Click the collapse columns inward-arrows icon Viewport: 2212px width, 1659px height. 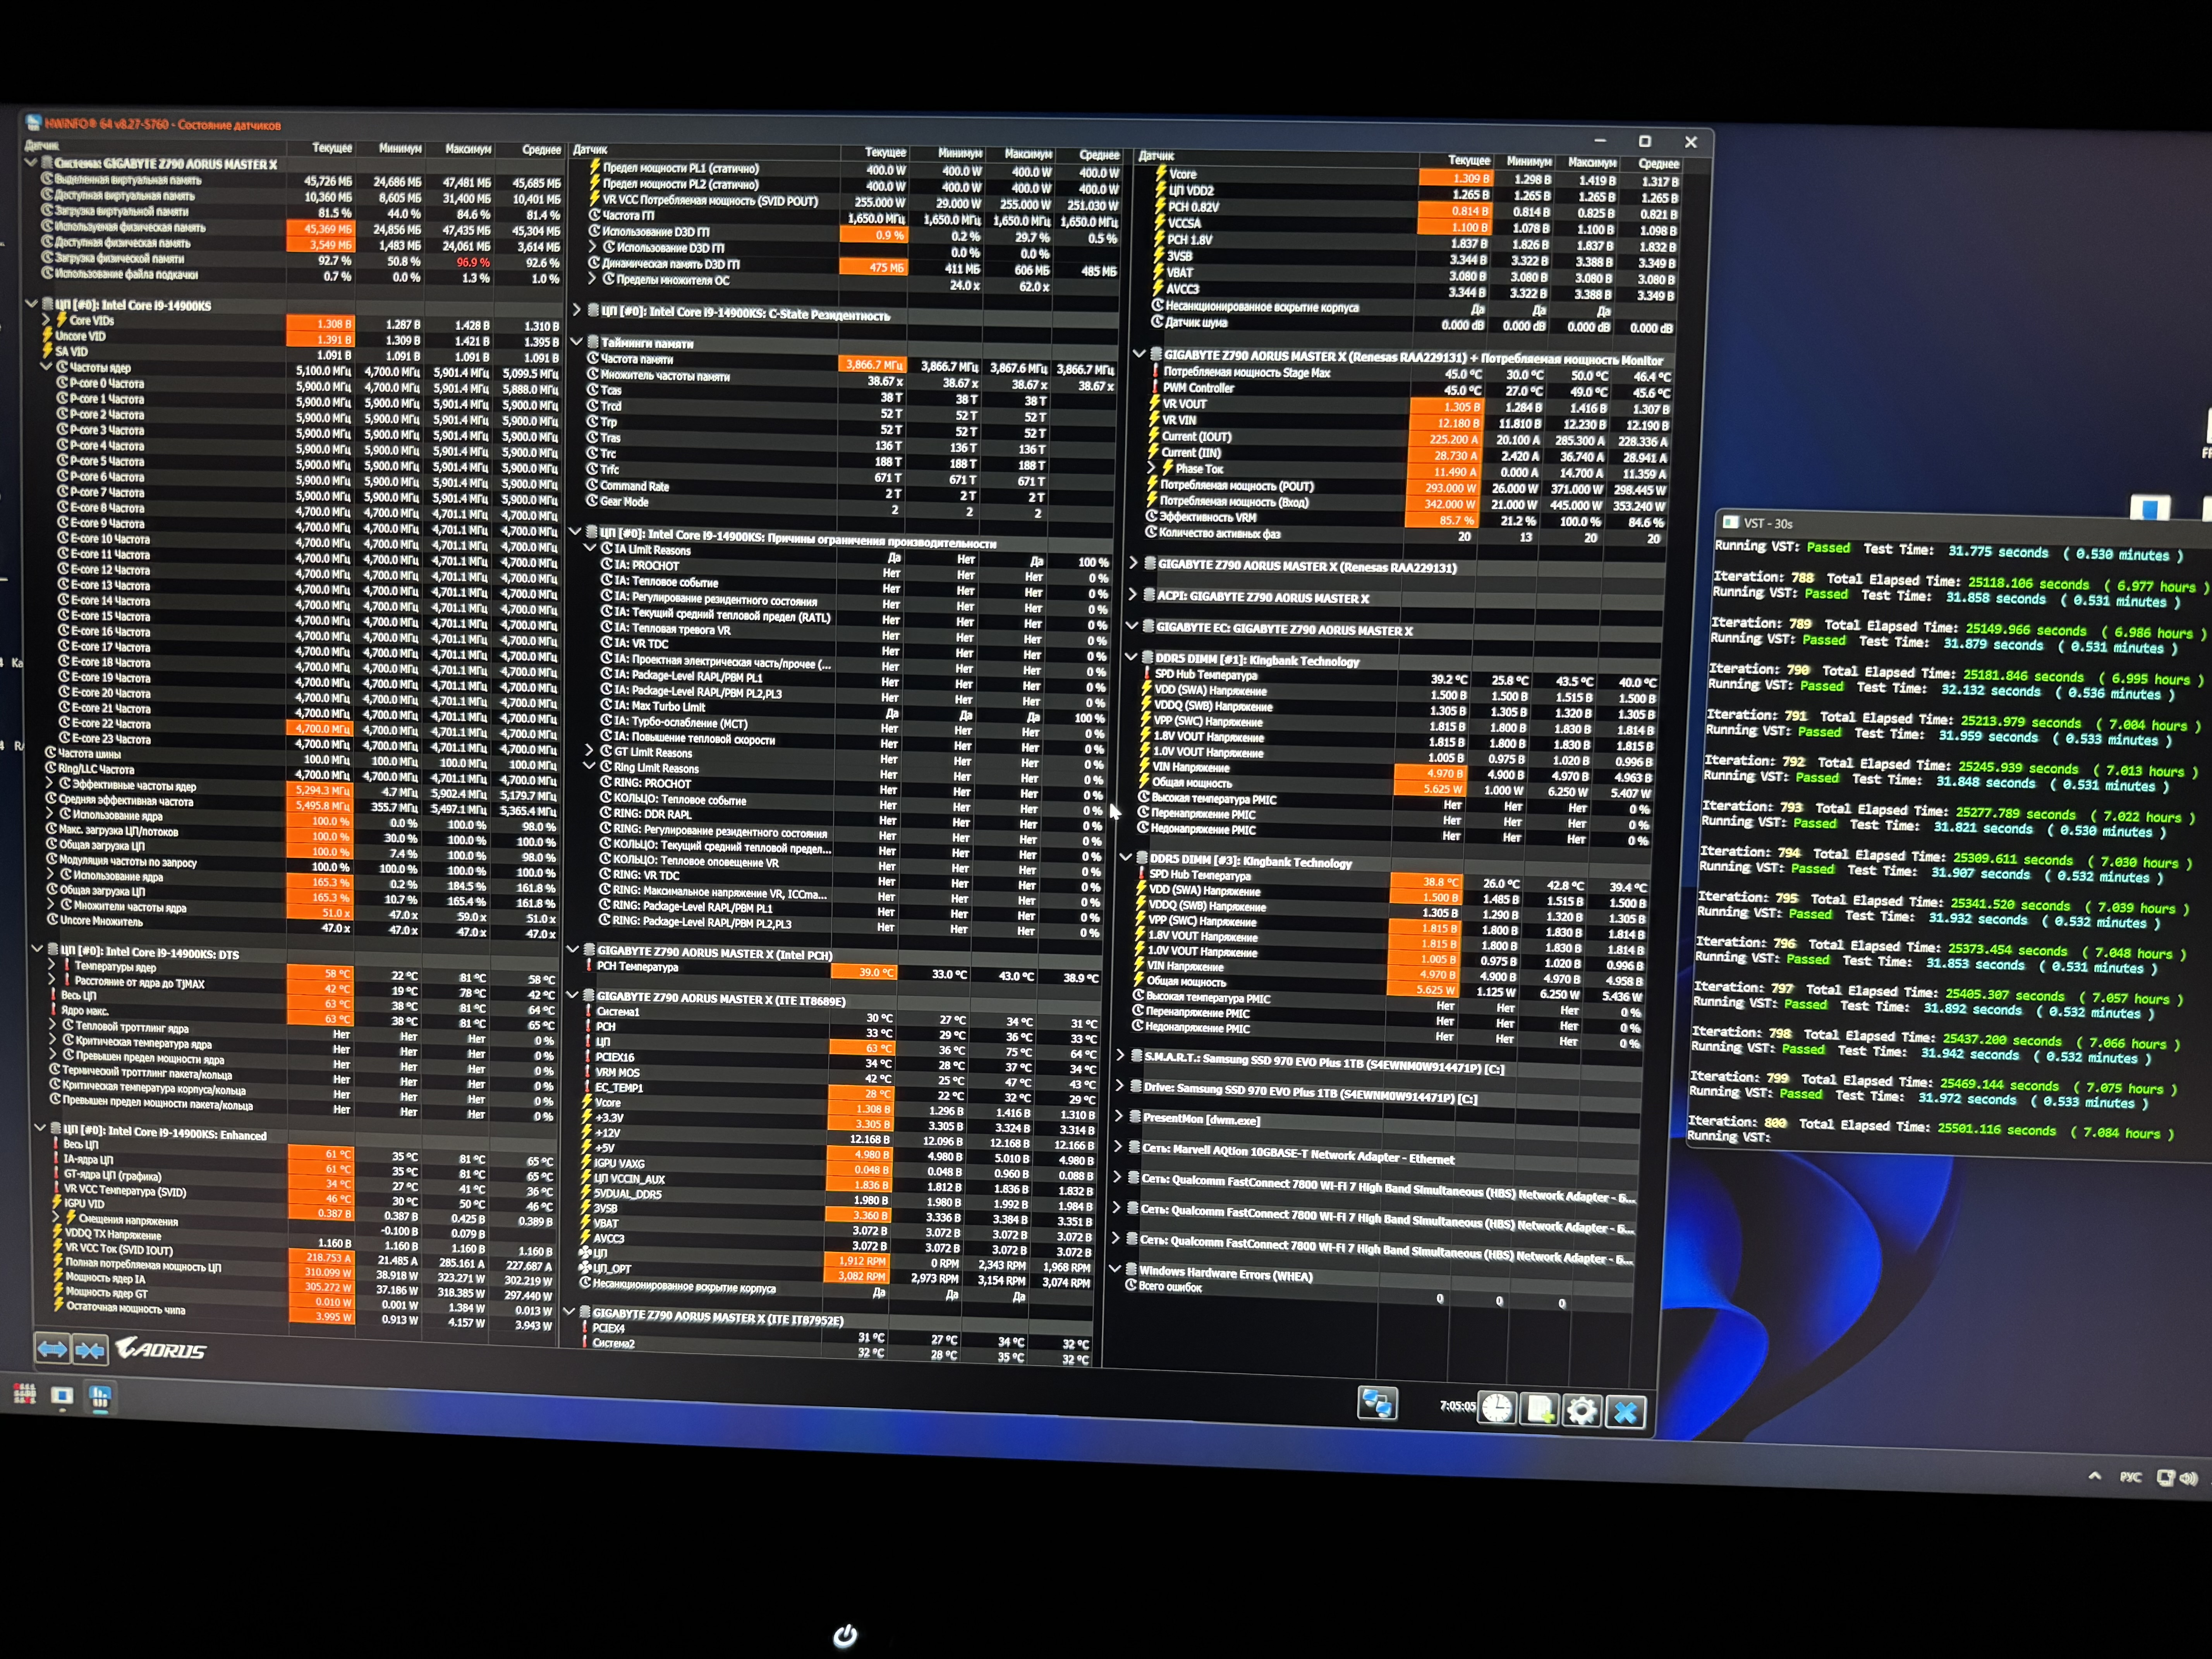90,1350
